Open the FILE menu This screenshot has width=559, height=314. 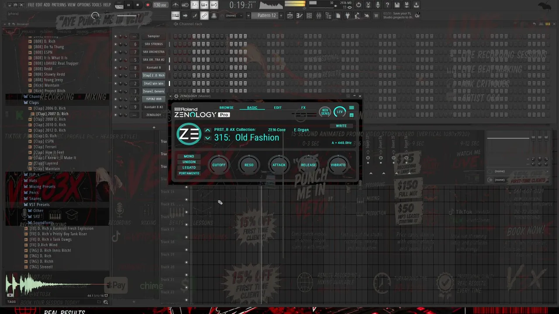[x=31, y=5]
